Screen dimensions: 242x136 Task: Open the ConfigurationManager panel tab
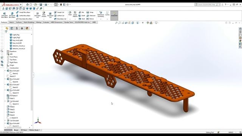point(17,28)
